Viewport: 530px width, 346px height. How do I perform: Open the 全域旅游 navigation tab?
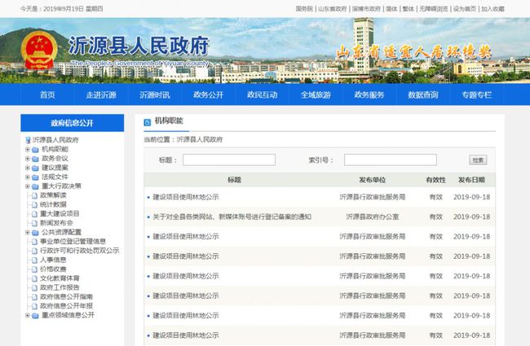(x=316, y=95)
